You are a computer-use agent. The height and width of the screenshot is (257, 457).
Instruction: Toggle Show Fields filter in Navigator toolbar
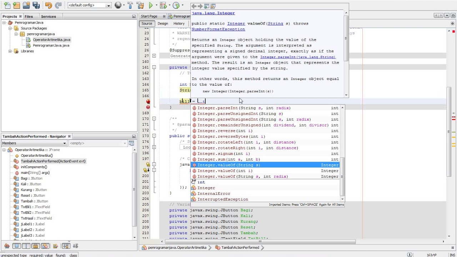click(x=16, y=246)
